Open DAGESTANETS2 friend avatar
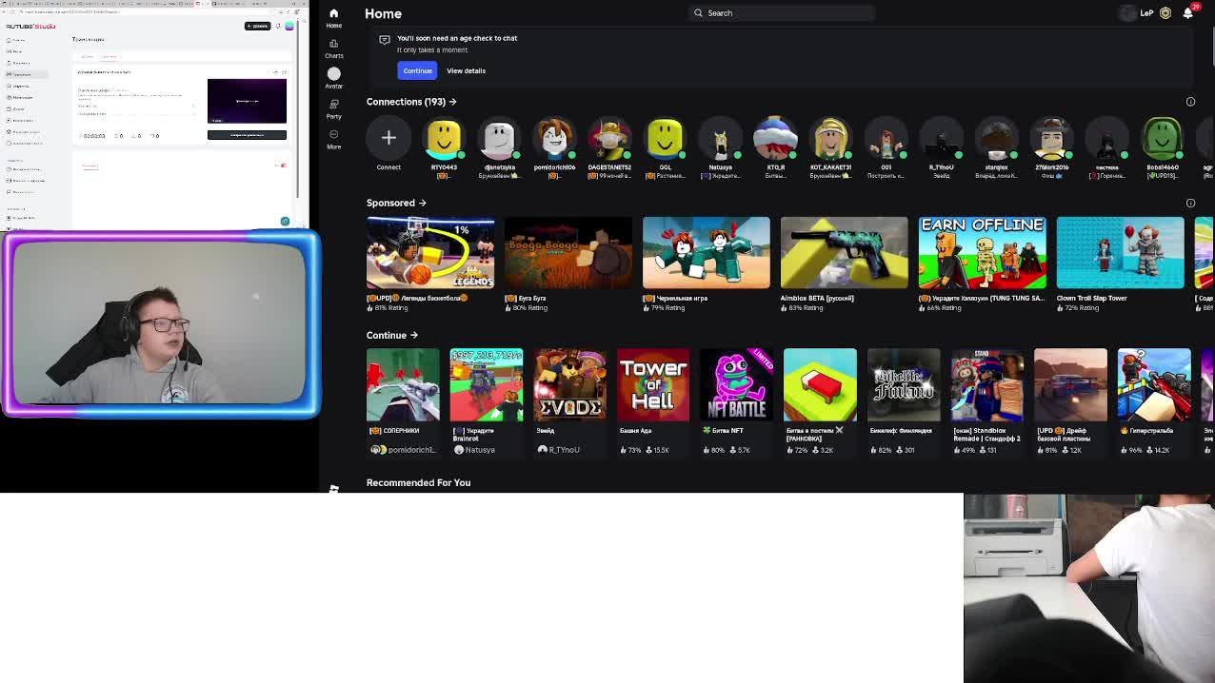This screenshot has height=683, width=1215. [609, 138]
